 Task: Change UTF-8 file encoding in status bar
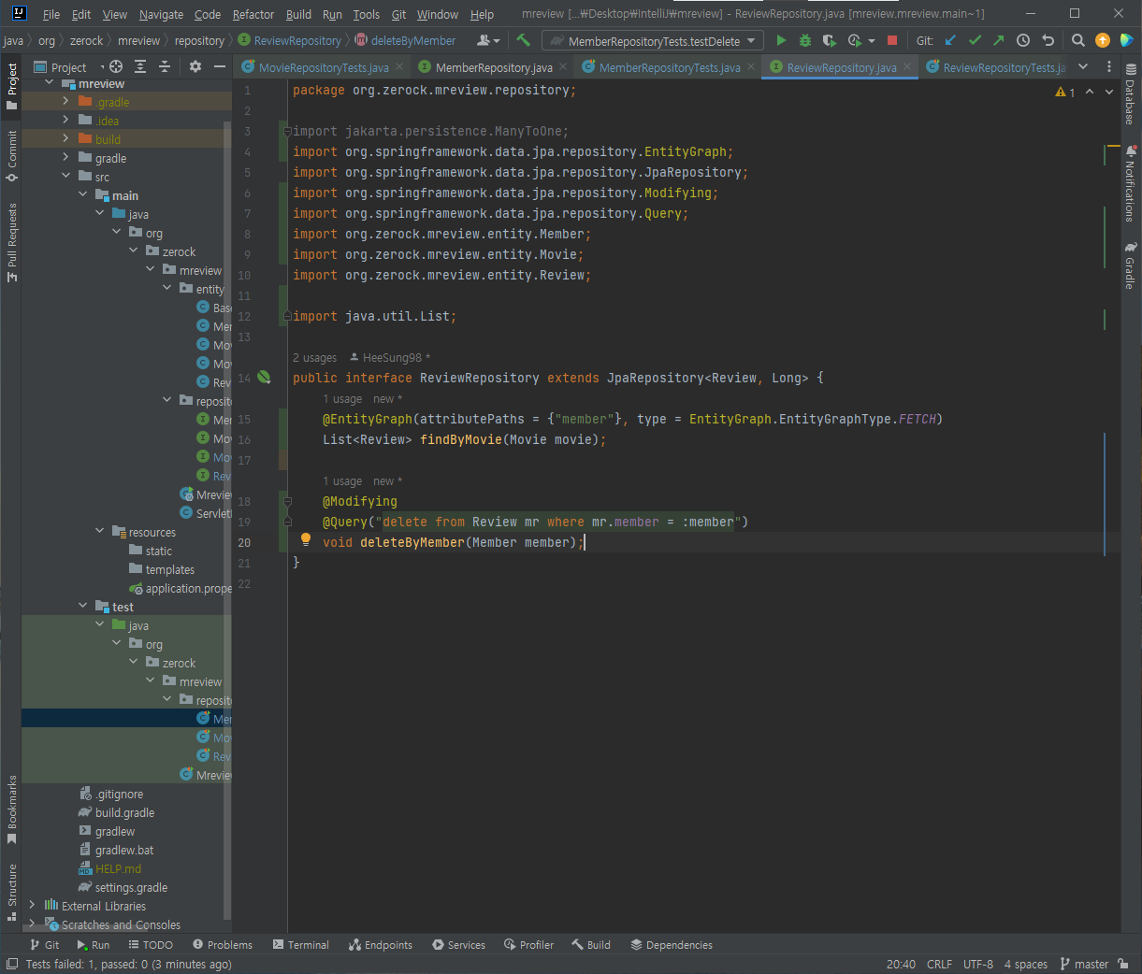[978, 964]
